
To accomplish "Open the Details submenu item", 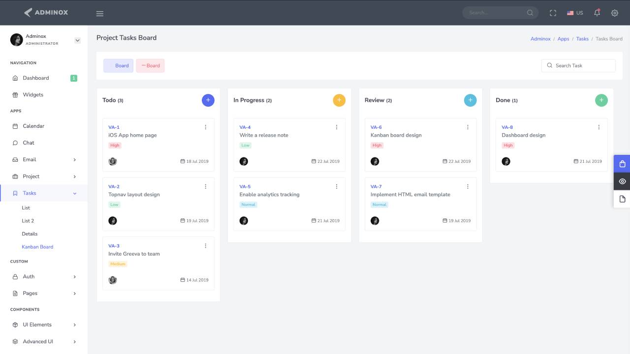I will pyautogui.click(x=30, y=234).
